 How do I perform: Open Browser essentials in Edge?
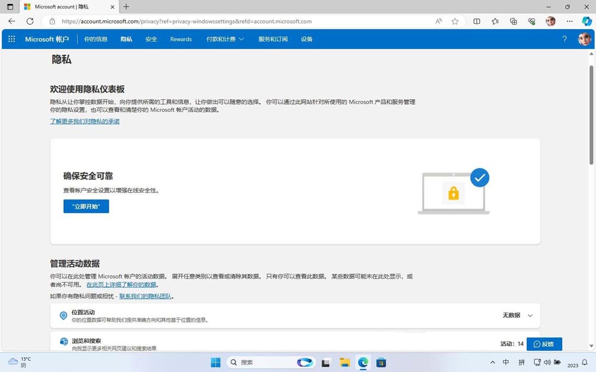[532, 21]
